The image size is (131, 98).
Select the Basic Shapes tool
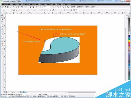point(2,36)
